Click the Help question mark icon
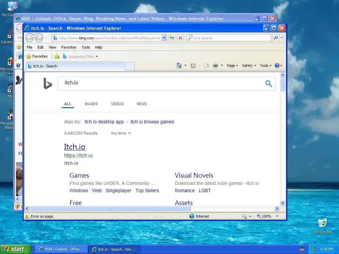The width and height of the screenshot is (339, 254). tap(277, 65)
